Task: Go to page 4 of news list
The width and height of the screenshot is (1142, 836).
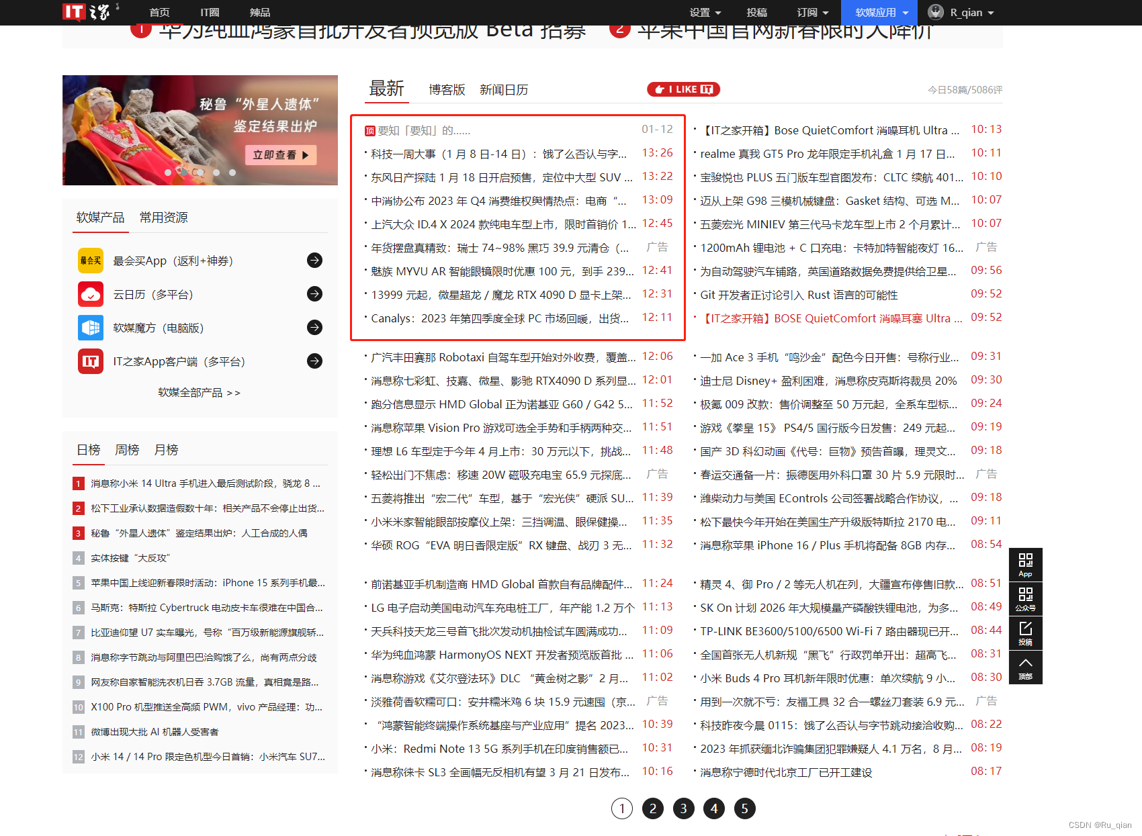Action: (x=714, y=808)
